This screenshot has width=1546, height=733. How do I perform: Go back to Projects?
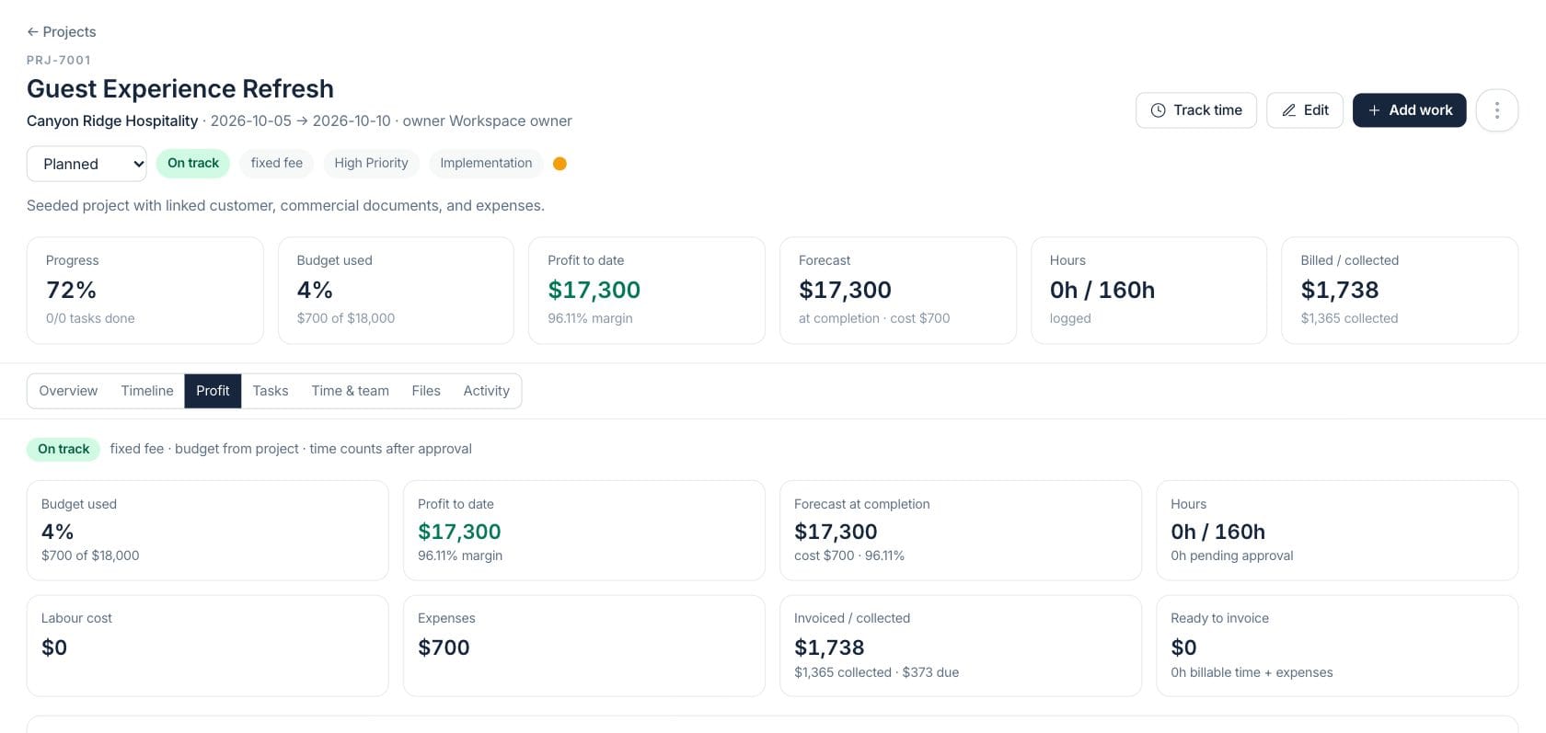(62, 31)
